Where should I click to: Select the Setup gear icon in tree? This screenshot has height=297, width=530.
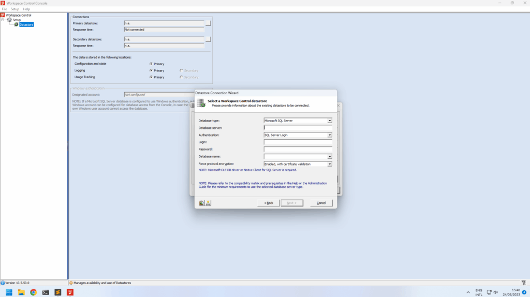pyautogui.click(x=9, y=20)
